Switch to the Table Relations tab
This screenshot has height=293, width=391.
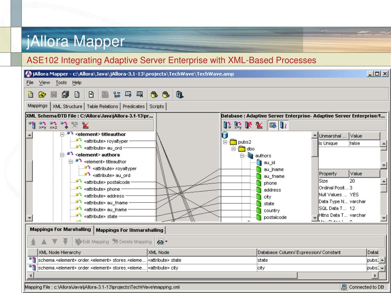[x=102, y=106]
